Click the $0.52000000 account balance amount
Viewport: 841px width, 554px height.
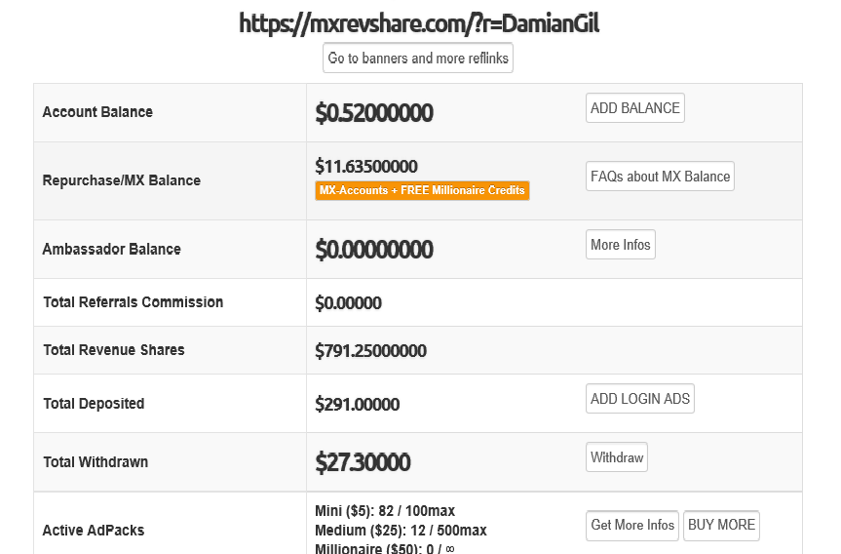(374, 113)
